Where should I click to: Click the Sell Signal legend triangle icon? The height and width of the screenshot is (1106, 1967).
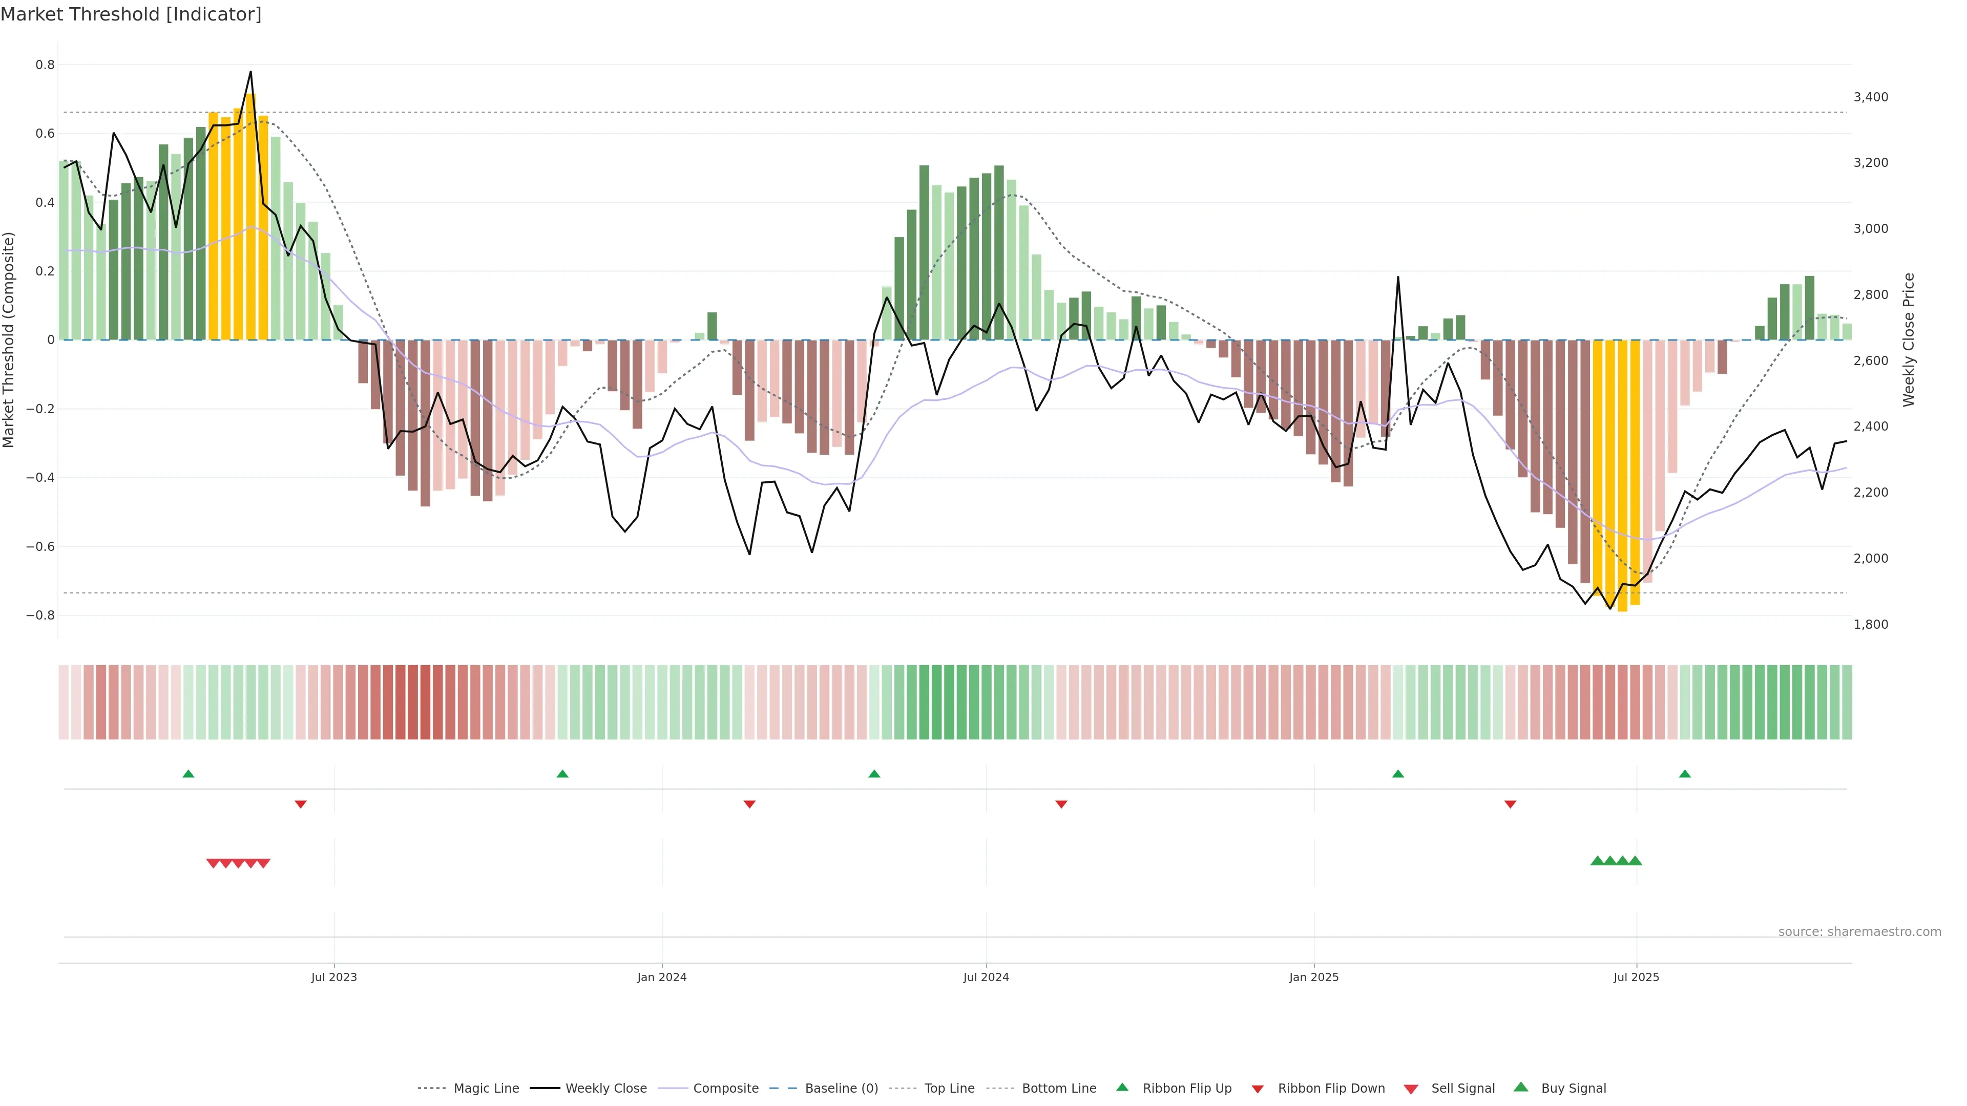(1411, 1089)
